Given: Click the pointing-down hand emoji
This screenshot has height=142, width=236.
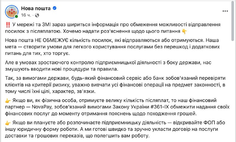Looking at the screenshot, I should [x=184, y=31].
